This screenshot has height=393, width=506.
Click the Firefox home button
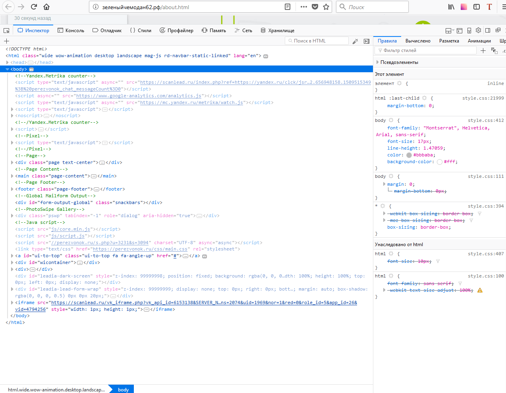[46, 7]
